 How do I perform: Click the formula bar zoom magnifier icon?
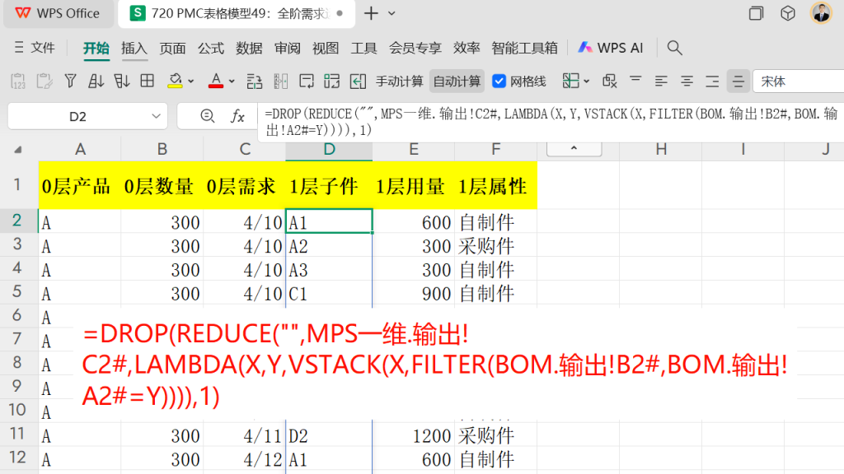207,115
